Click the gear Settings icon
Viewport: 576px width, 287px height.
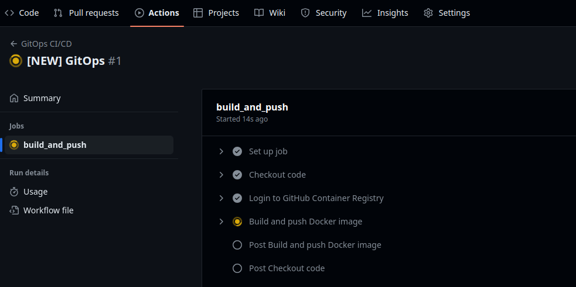pos(428,13)
